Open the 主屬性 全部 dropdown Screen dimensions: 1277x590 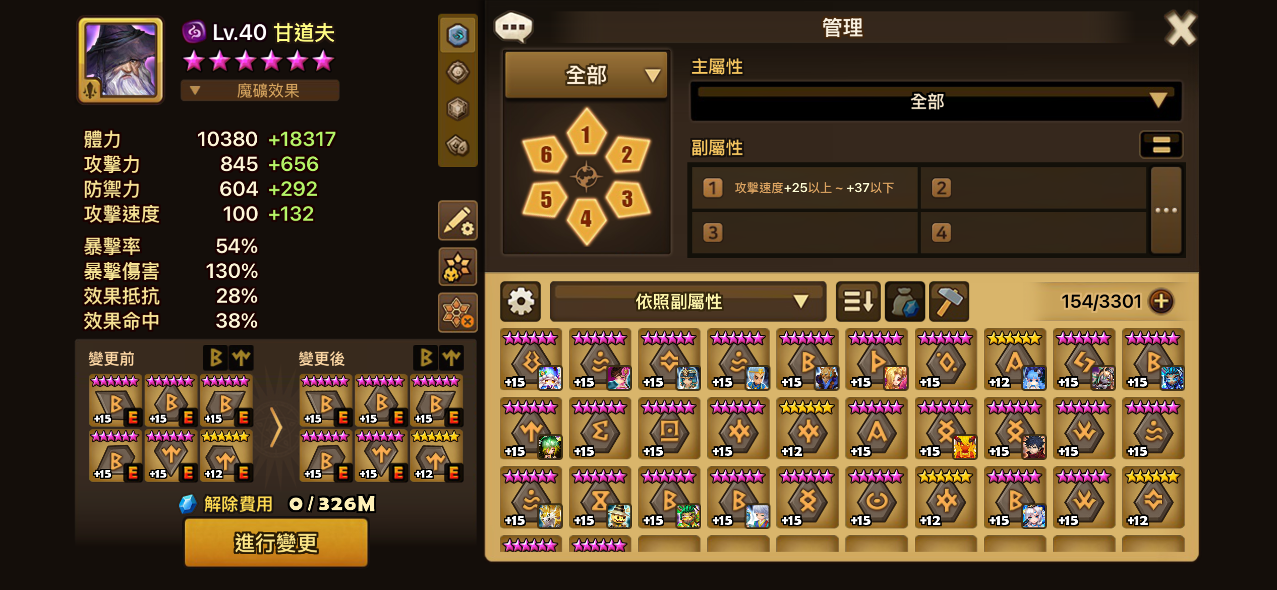(936, 102)
